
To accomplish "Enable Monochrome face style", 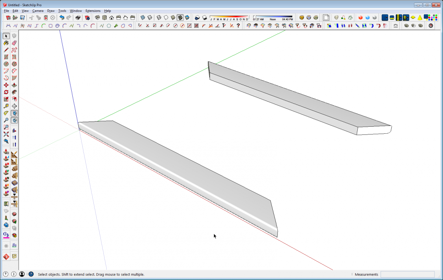I will tap(187, 17).
